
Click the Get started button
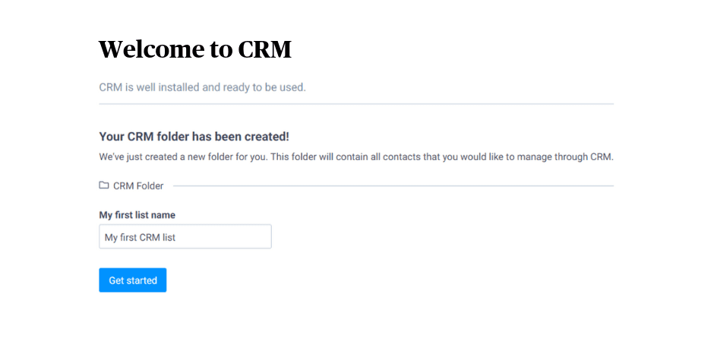pos(132,281)
